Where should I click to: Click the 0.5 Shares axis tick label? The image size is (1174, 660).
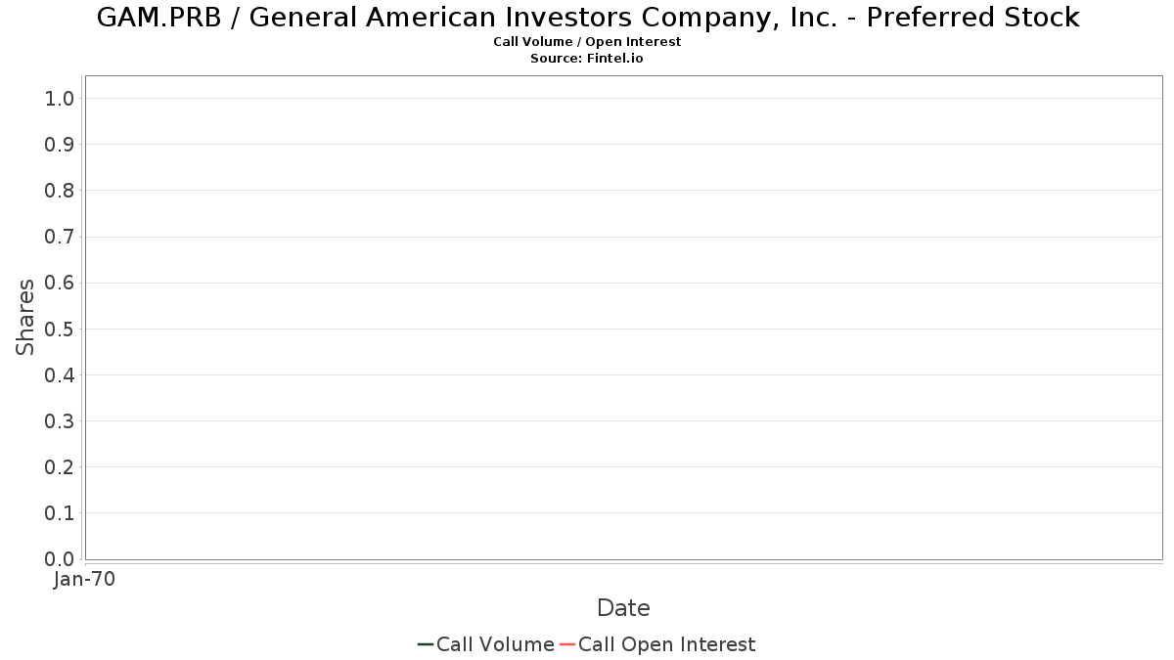tap(60, 329)
